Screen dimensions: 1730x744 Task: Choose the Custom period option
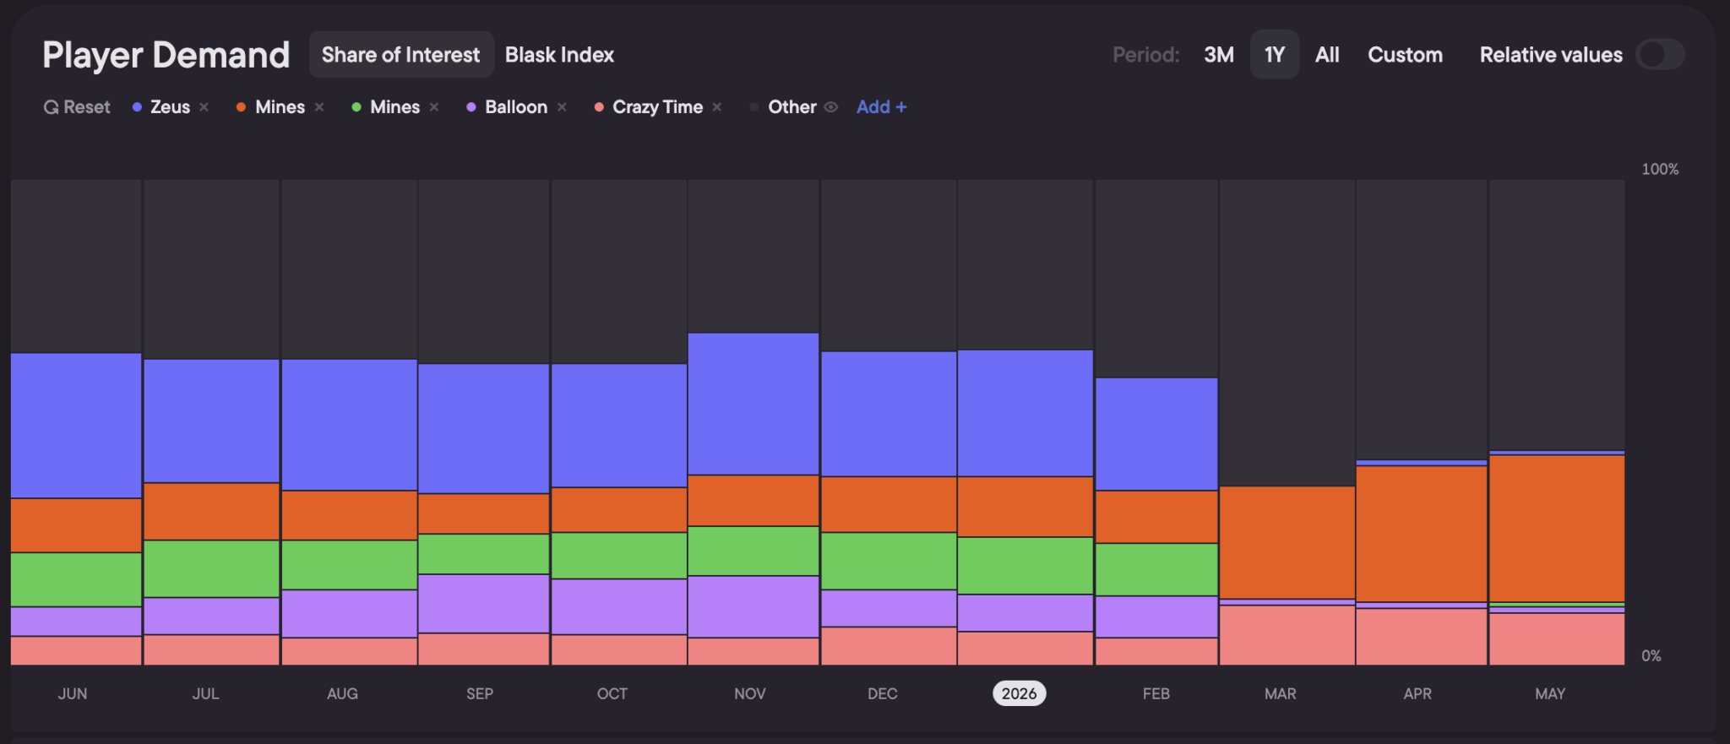(x=1406, y=55)
